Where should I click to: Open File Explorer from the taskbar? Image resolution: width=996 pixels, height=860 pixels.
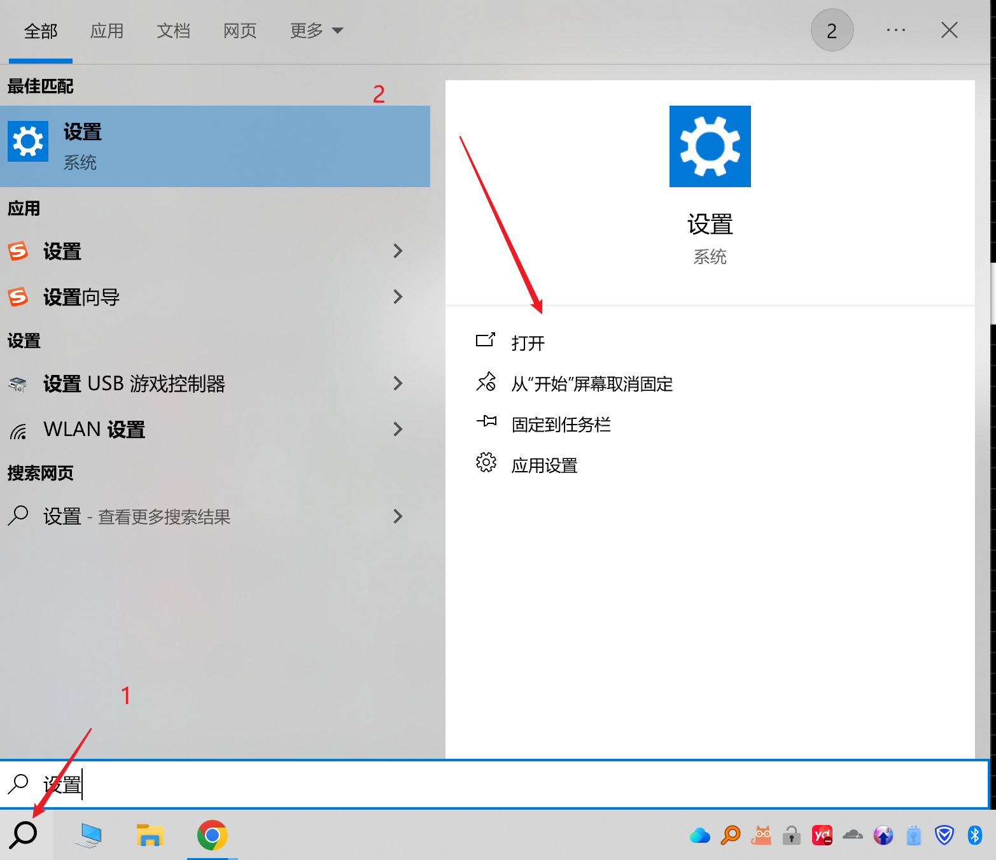coord(150,835)
